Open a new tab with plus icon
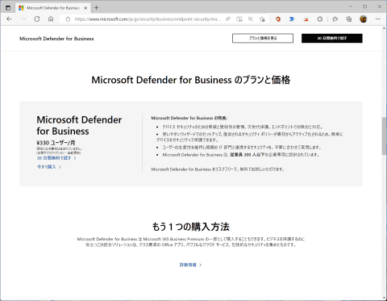The image size is (387, 301). (96, 8)
